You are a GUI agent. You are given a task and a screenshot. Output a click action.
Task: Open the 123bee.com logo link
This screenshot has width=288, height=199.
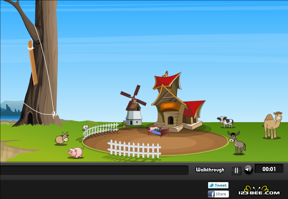pyautogui.click(x=259, y=191)
